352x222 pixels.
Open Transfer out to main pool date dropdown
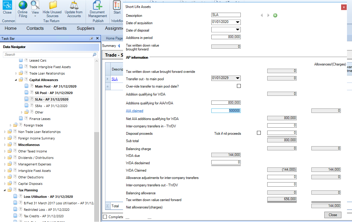(238, 78)
